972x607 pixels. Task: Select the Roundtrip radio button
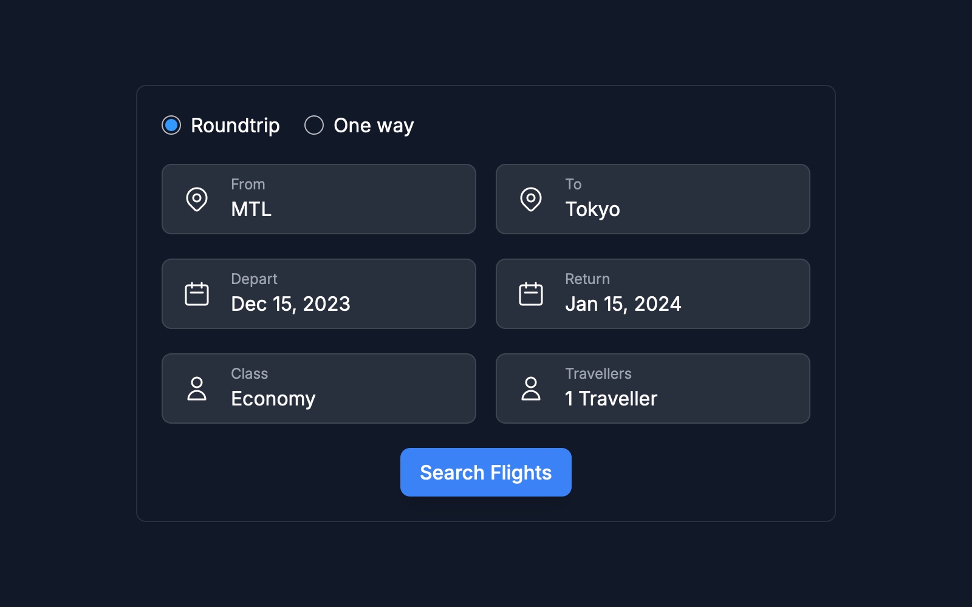pyautogui.click(x=172, y=125)
